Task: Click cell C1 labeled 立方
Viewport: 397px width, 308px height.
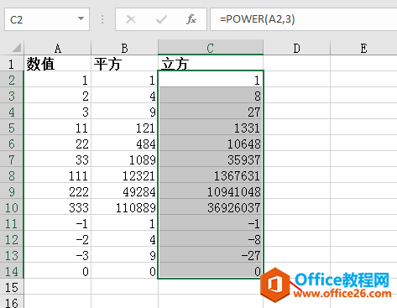Action: click(211, 63)
